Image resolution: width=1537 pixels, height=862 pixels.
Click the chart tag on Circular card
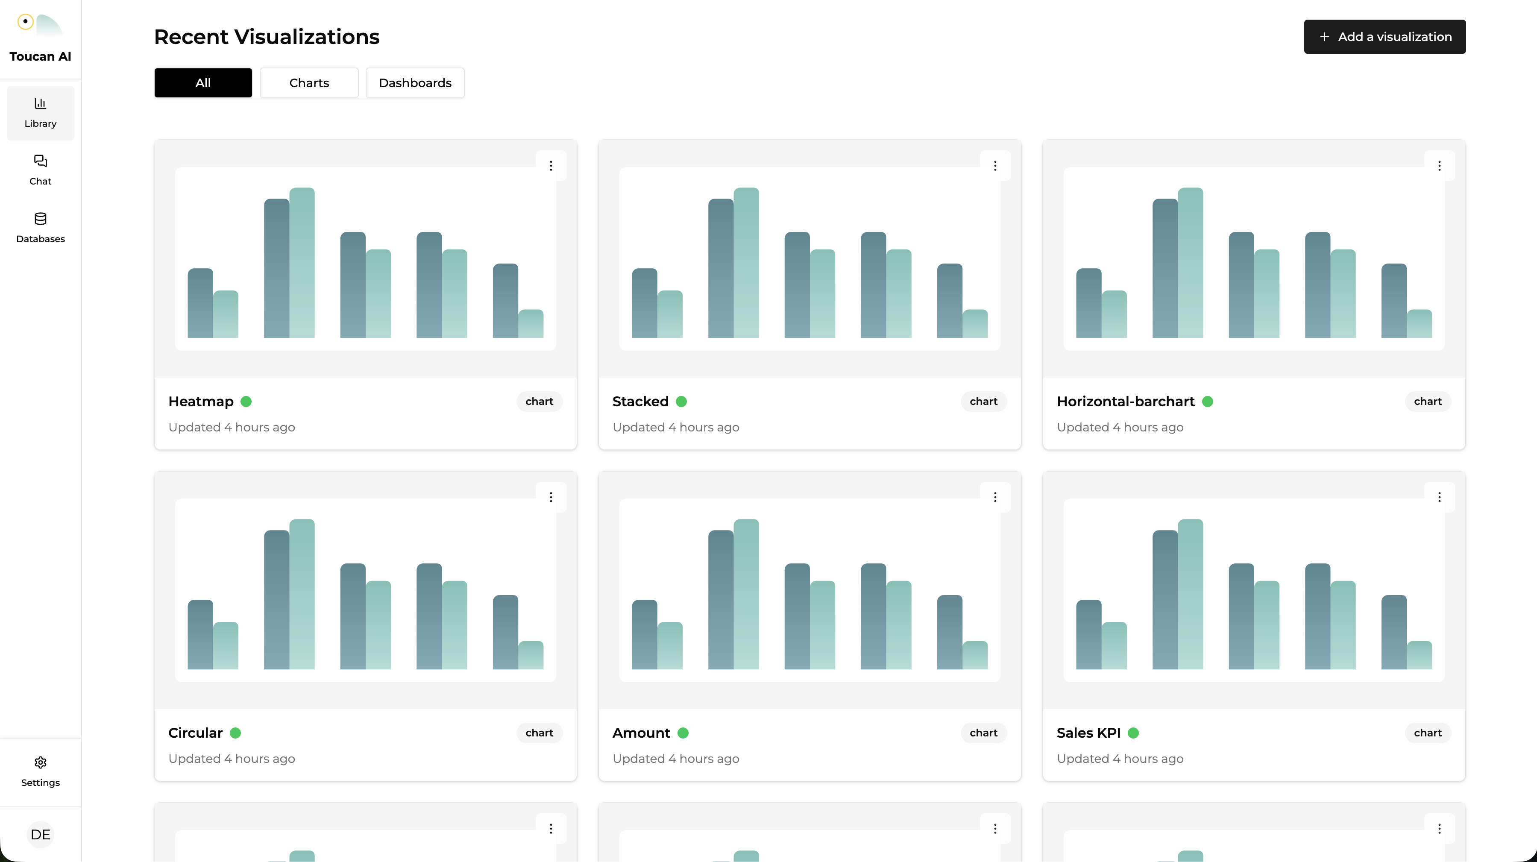point(540,733)
